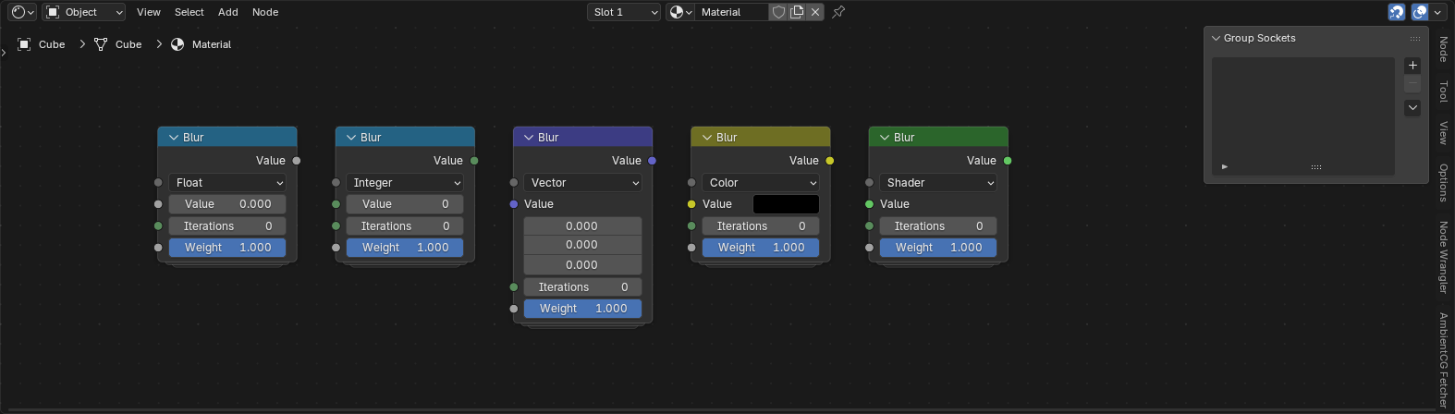Open the Select menu
The width and height of the screenshot is (1455, 414).
(x=189, y=12)
